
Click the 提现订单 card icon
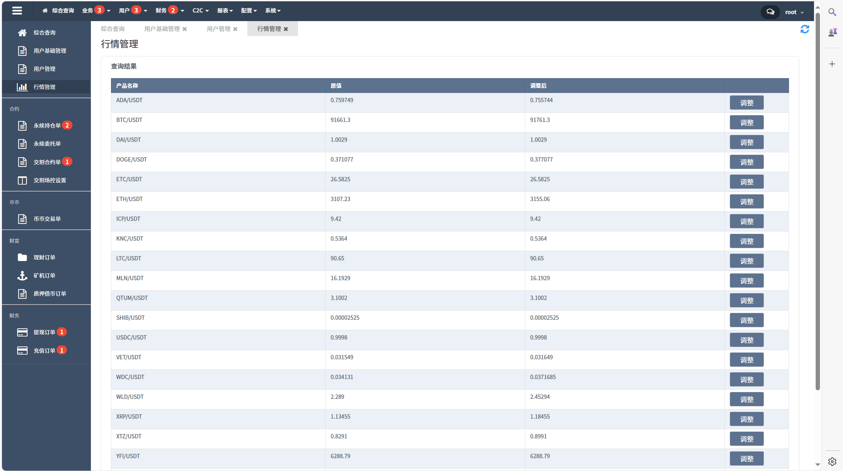(22, 332)
